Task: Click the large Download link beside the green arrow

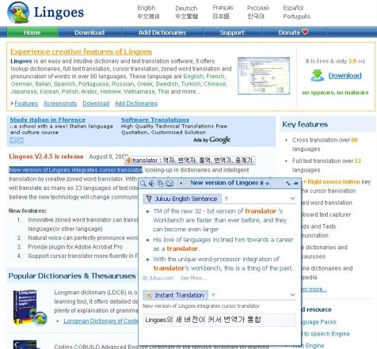Action: (345, 75)
